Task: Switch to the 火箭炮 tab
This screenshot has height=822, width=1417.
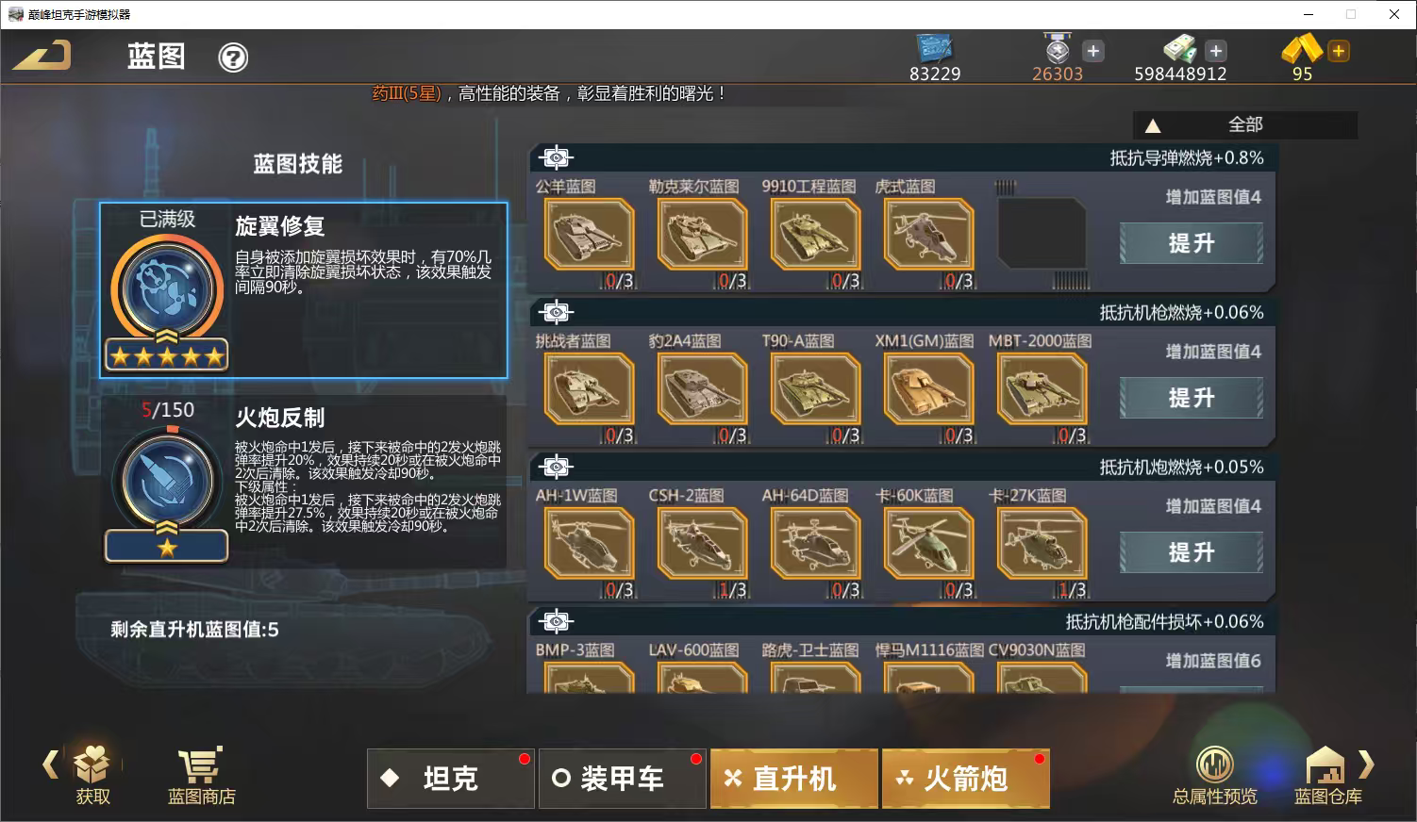Action: point(966,779)
